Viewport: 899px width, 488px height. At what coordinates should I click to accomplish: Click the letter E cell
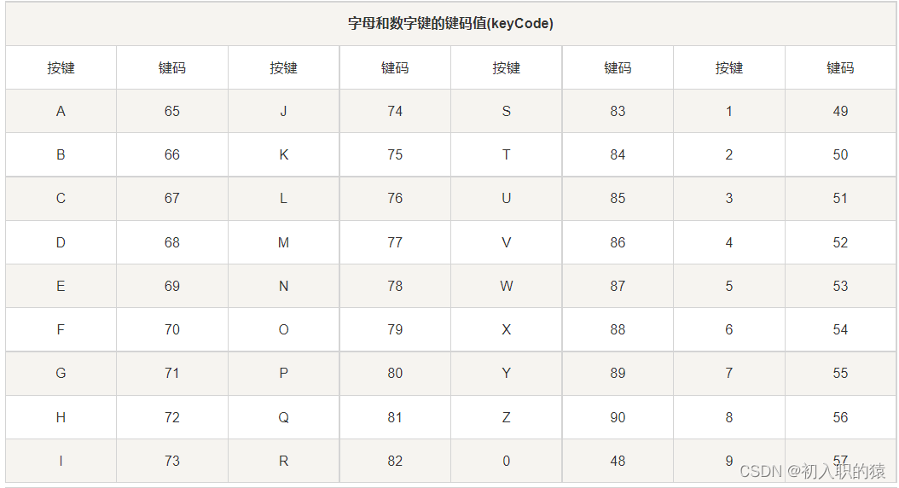click(61, 286)
